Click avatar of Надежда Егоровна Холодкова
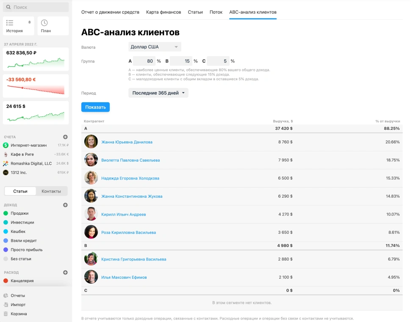This screenshot has height=322, width=411. [x=91, y=178]
